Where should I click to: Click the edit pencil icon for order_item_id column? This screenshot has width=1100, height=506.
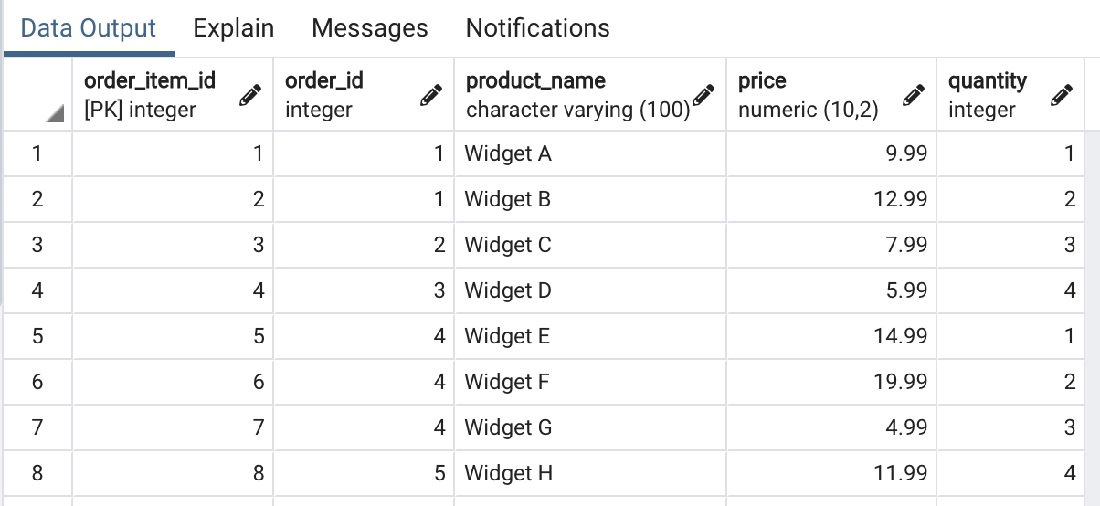[250, 95]
